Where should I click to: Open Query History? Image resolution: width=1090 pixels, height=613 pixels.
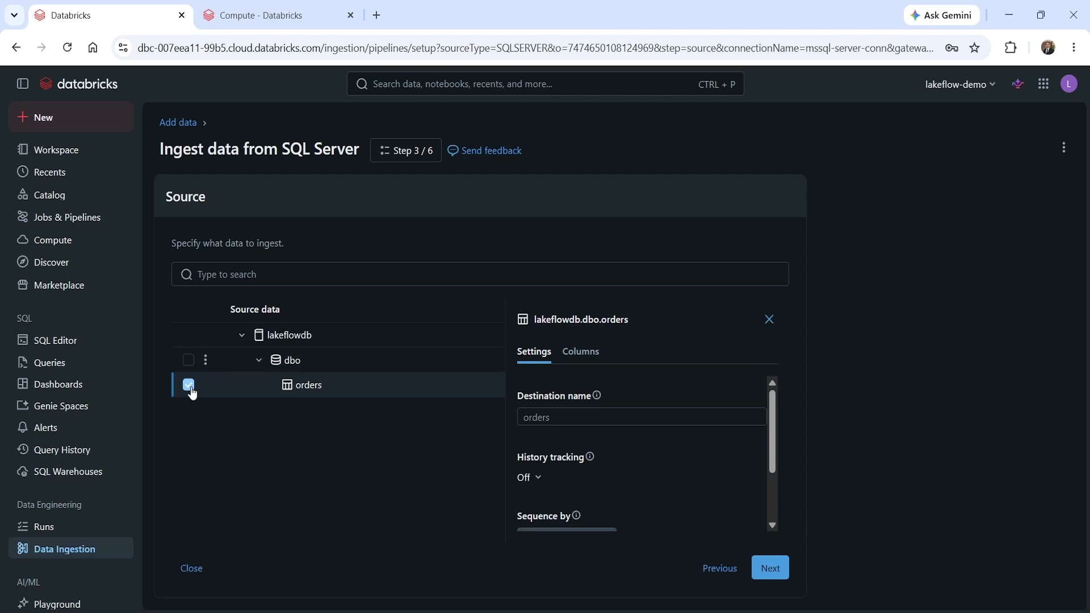(x=71, y=450)
